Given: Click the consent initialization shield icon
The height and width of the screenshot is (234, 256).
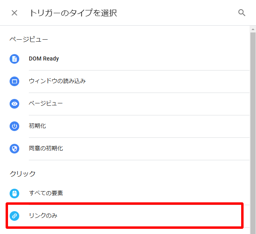Looking at the screenshot, I should (14, 149).
